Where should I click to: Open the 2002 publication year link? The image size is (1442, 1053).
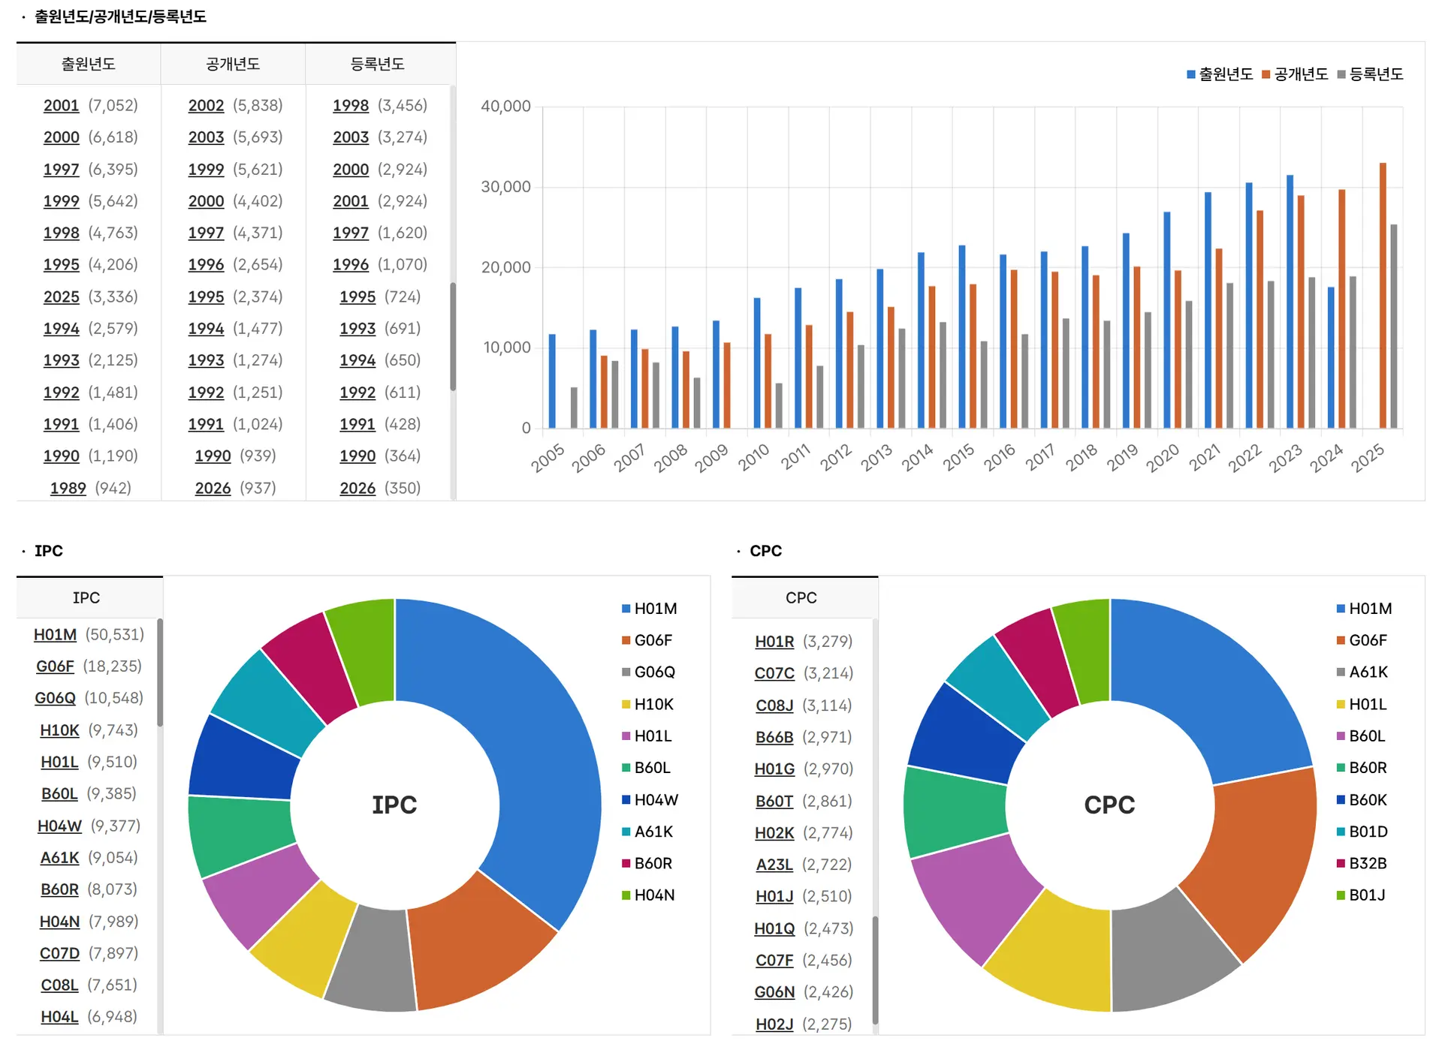pos(206,106)
